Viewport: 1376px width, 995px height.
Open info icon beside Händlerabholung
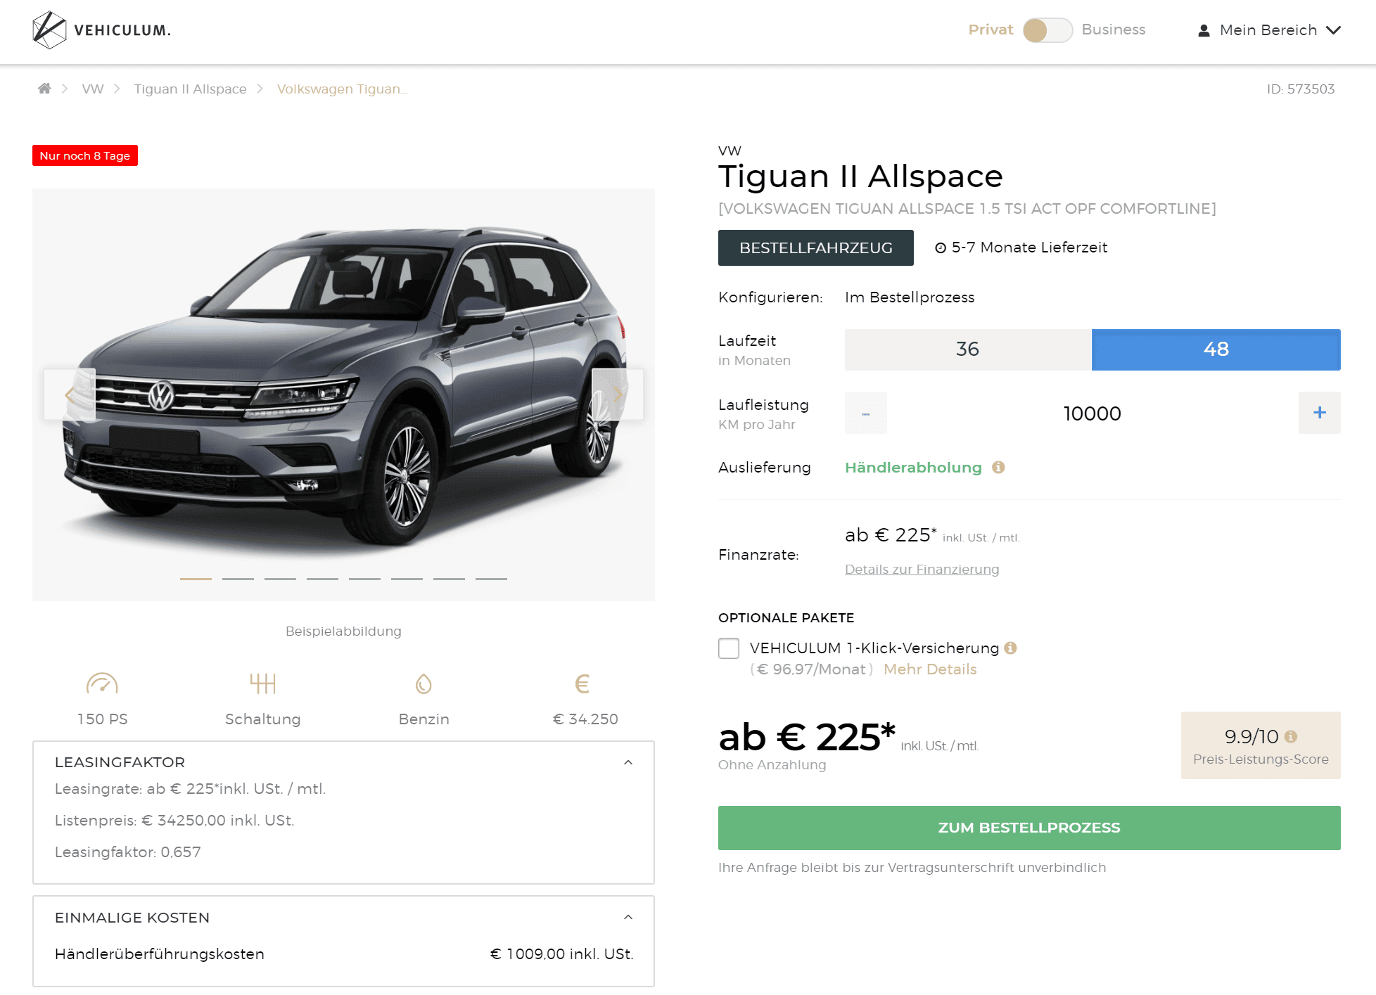tap(998, 468)
